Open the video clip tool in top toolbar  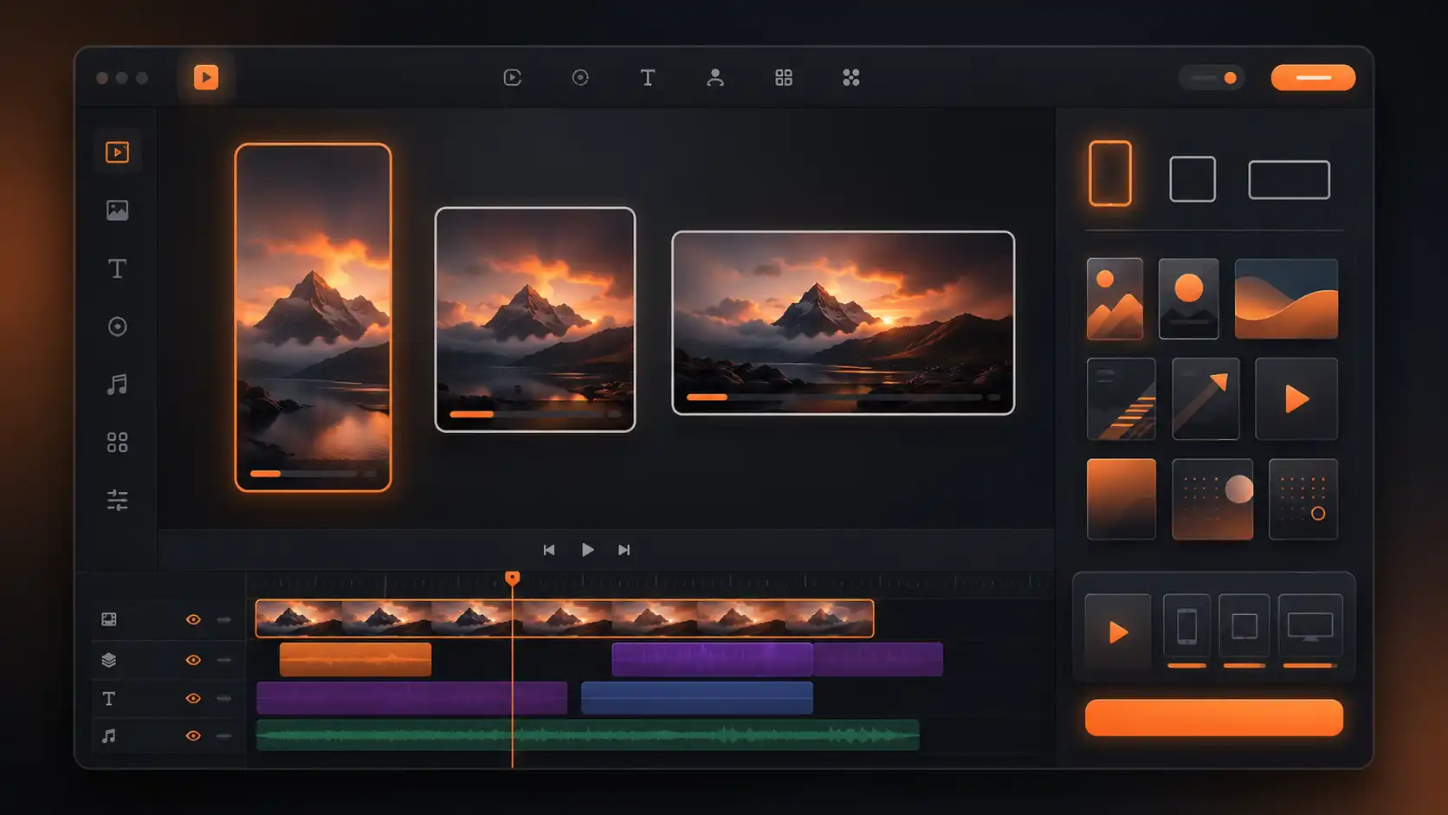tap(513, 77)
